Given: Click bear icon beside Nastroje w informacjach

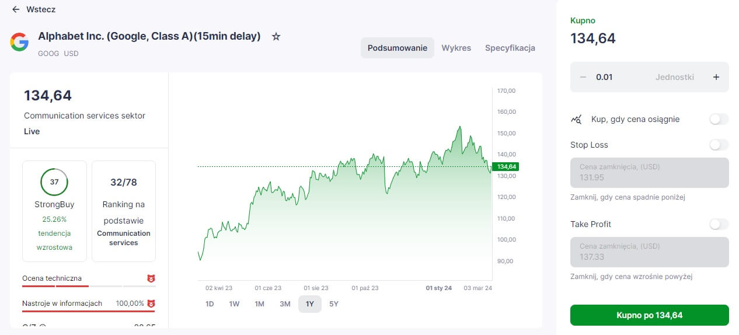Looking at the screenshot, I should click(x=151, y=303).
